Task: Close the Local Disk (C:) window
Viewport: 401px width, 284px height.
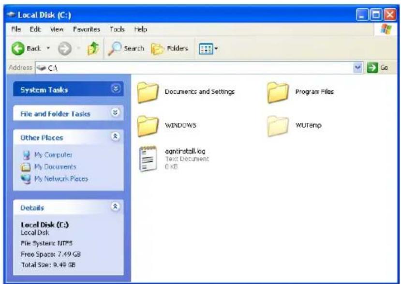Action: pyautogui.click(x=390, y=15)
